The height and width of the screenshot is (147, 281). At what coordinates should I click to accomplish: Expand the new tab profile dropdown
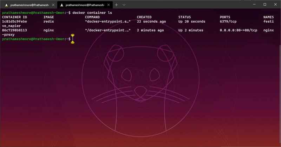[x=124, y=5]
